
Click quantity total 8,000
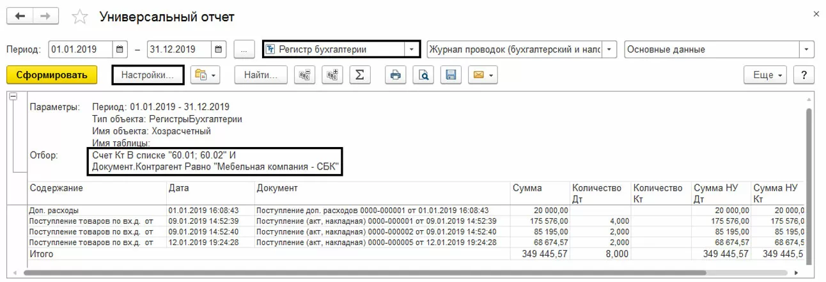point(599,254)
